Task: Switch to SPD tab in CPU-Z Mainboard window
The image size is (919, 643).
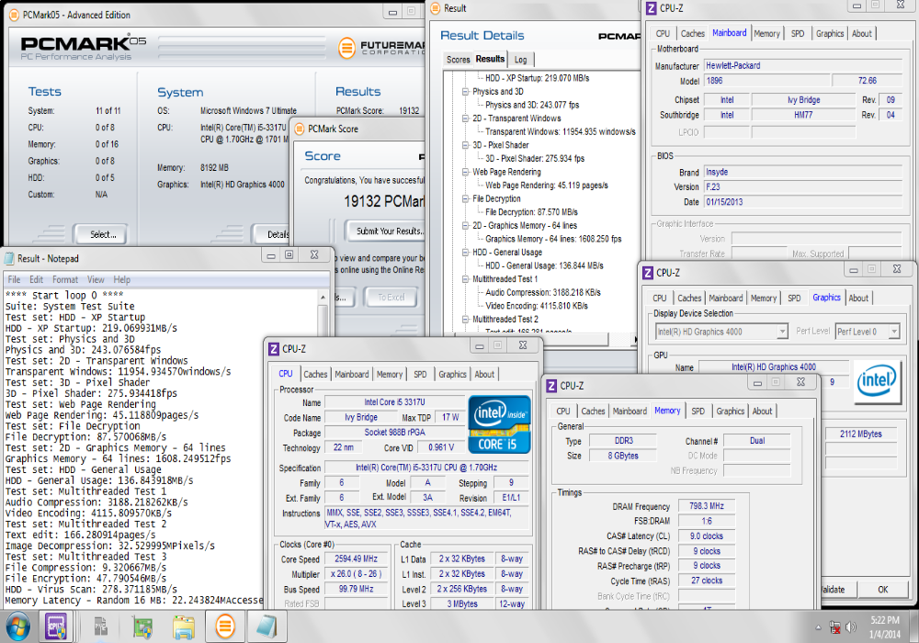Action: [797, 34]
